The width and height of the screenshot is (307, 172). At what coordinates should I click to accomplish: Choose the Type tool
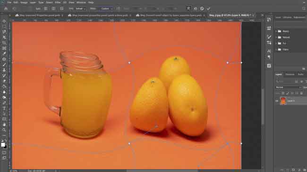(x=4, y=108)
